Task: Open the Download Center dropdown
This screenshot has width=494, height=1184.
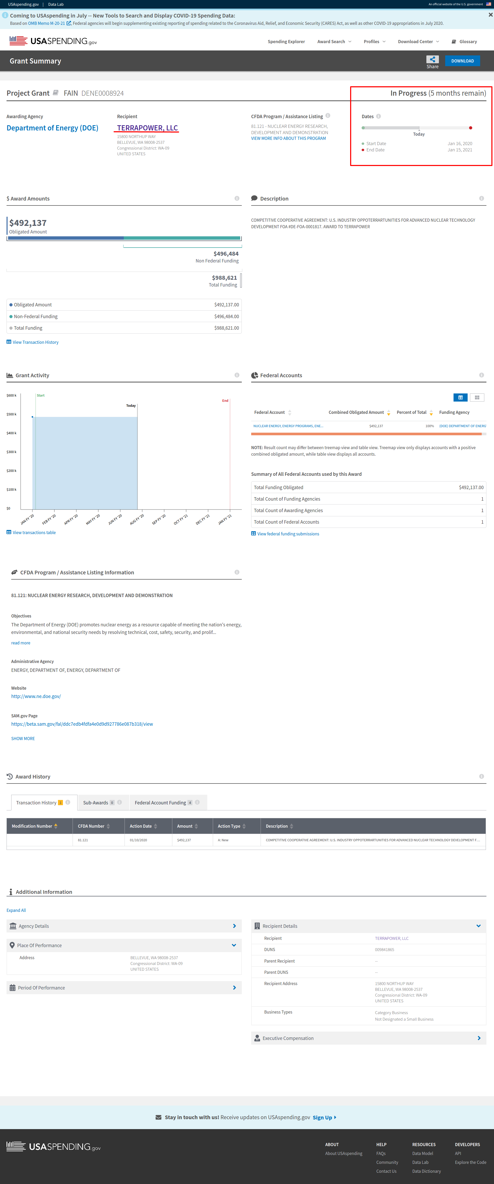Action: 418,41
